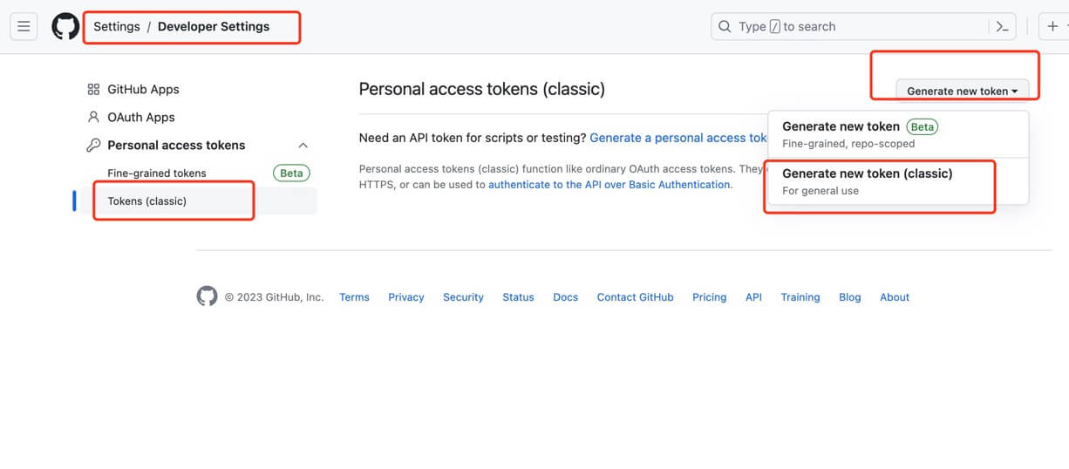Click the GitHub Apps grid icon
Screen dimensions: 1069x469
pyautogui.click(x=93, y=89)
